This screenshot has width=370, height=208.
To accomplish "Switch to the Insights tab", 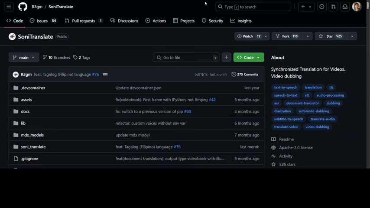I will 241,21.
